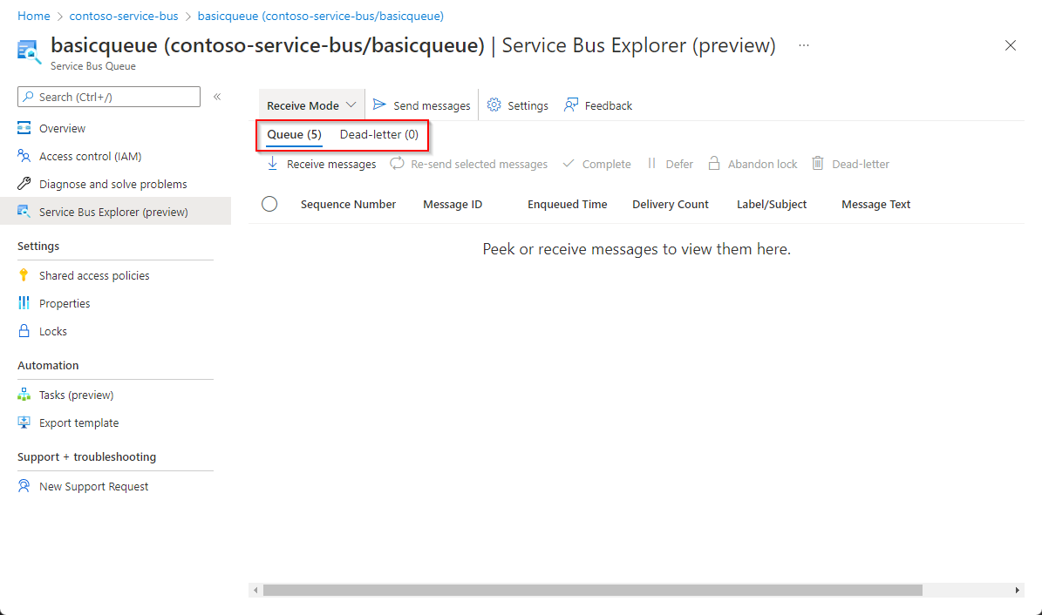Click the wrench icon for Diagnose and solve problems
Screen dimensions: 1042x615
click(x=24, y=183)
